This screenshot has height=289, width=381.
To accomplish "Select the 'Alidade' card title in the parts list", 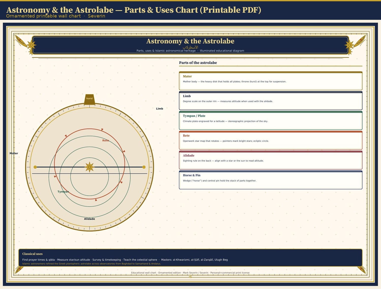I will pyautogui.click(x=188, y=155).
